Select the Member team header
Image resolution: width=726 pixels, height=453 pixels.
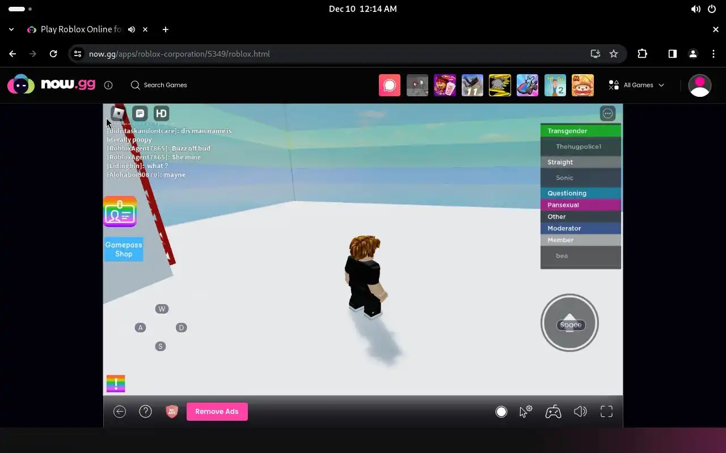581,240
